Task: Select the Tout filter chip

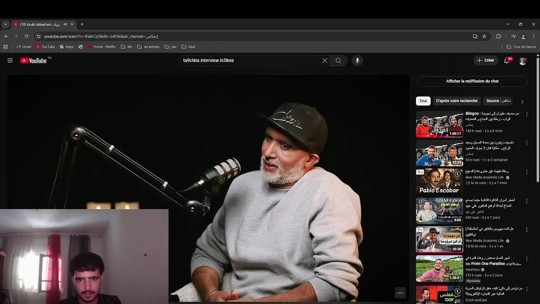Action: tap(423, 101)
